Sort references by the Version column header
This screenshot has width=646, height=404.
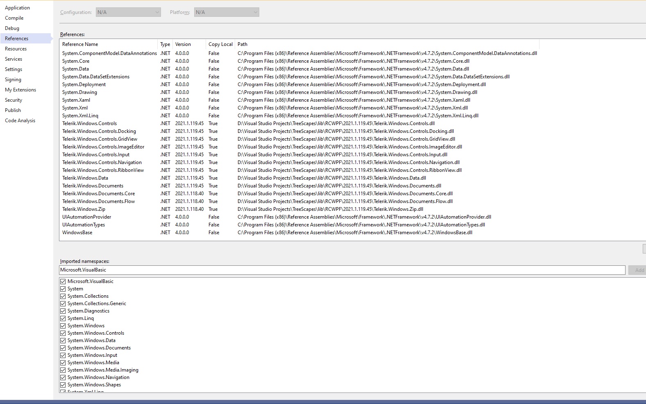click(x=189, y=44)
